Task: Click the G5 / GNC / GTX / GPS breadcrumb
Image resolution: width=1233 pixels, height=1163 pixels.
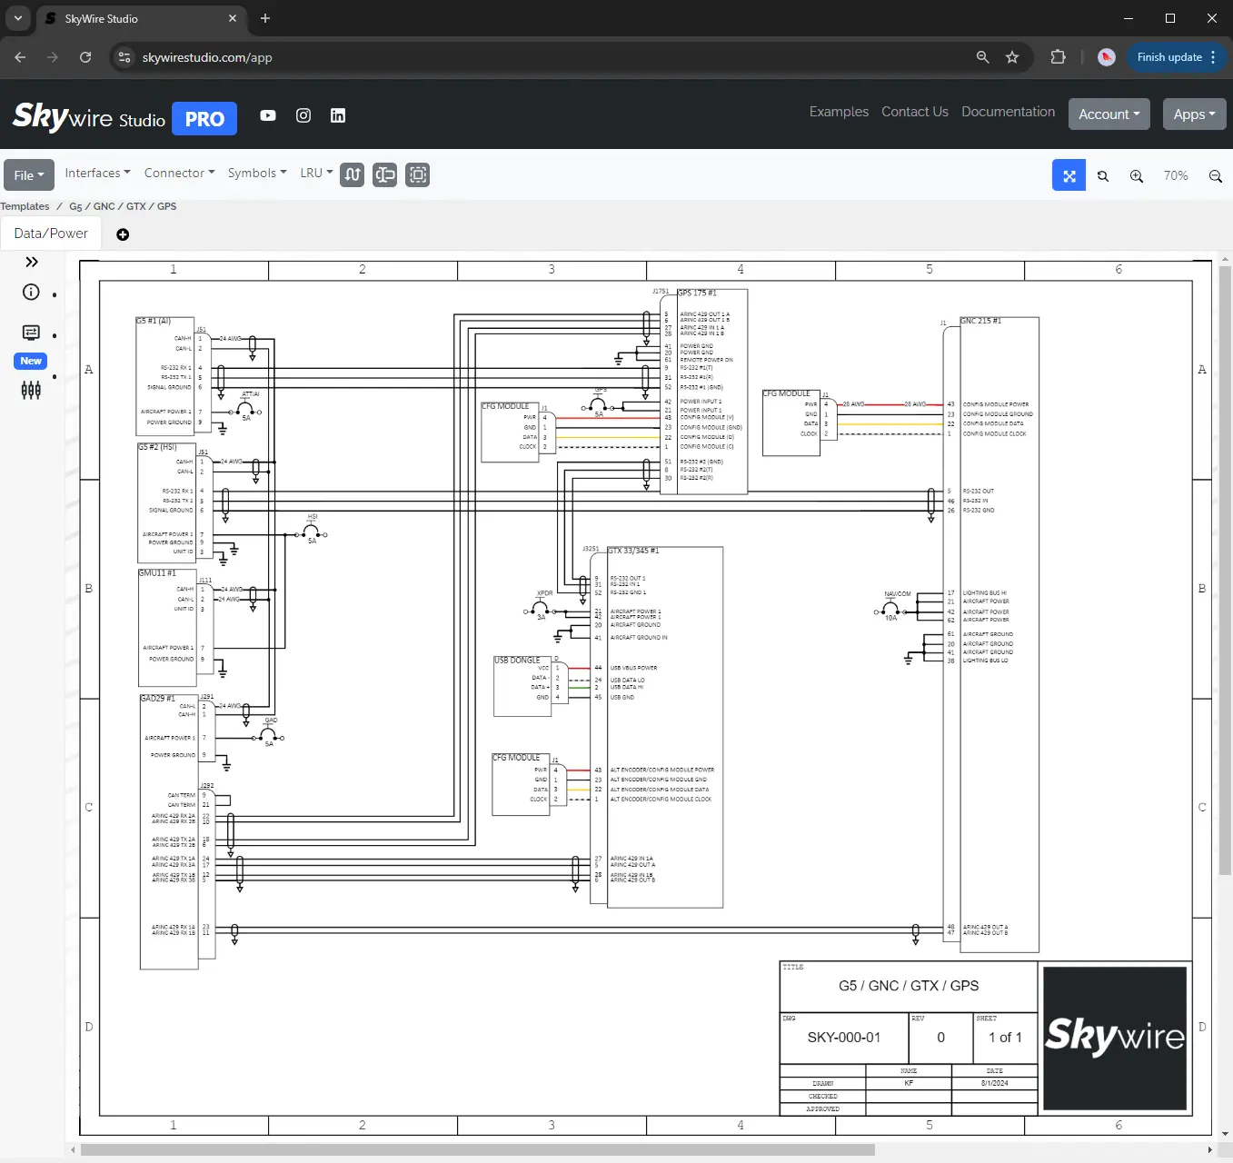Action: 123,206
